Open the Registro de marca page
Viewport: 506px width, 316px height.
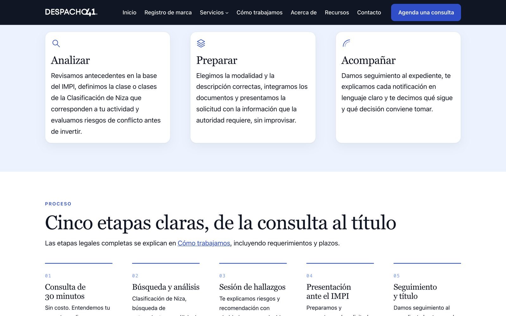[x=168, y=12]
